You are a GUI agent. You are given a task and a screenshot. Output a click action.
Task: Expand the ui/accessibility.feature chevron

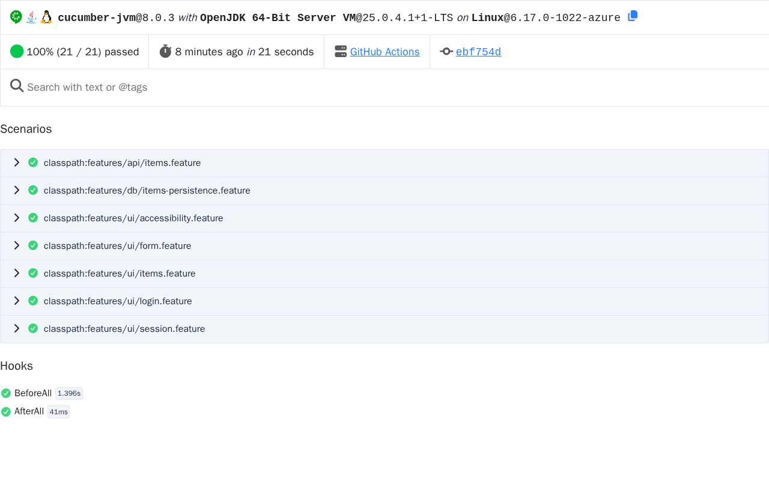click(17, 218)
